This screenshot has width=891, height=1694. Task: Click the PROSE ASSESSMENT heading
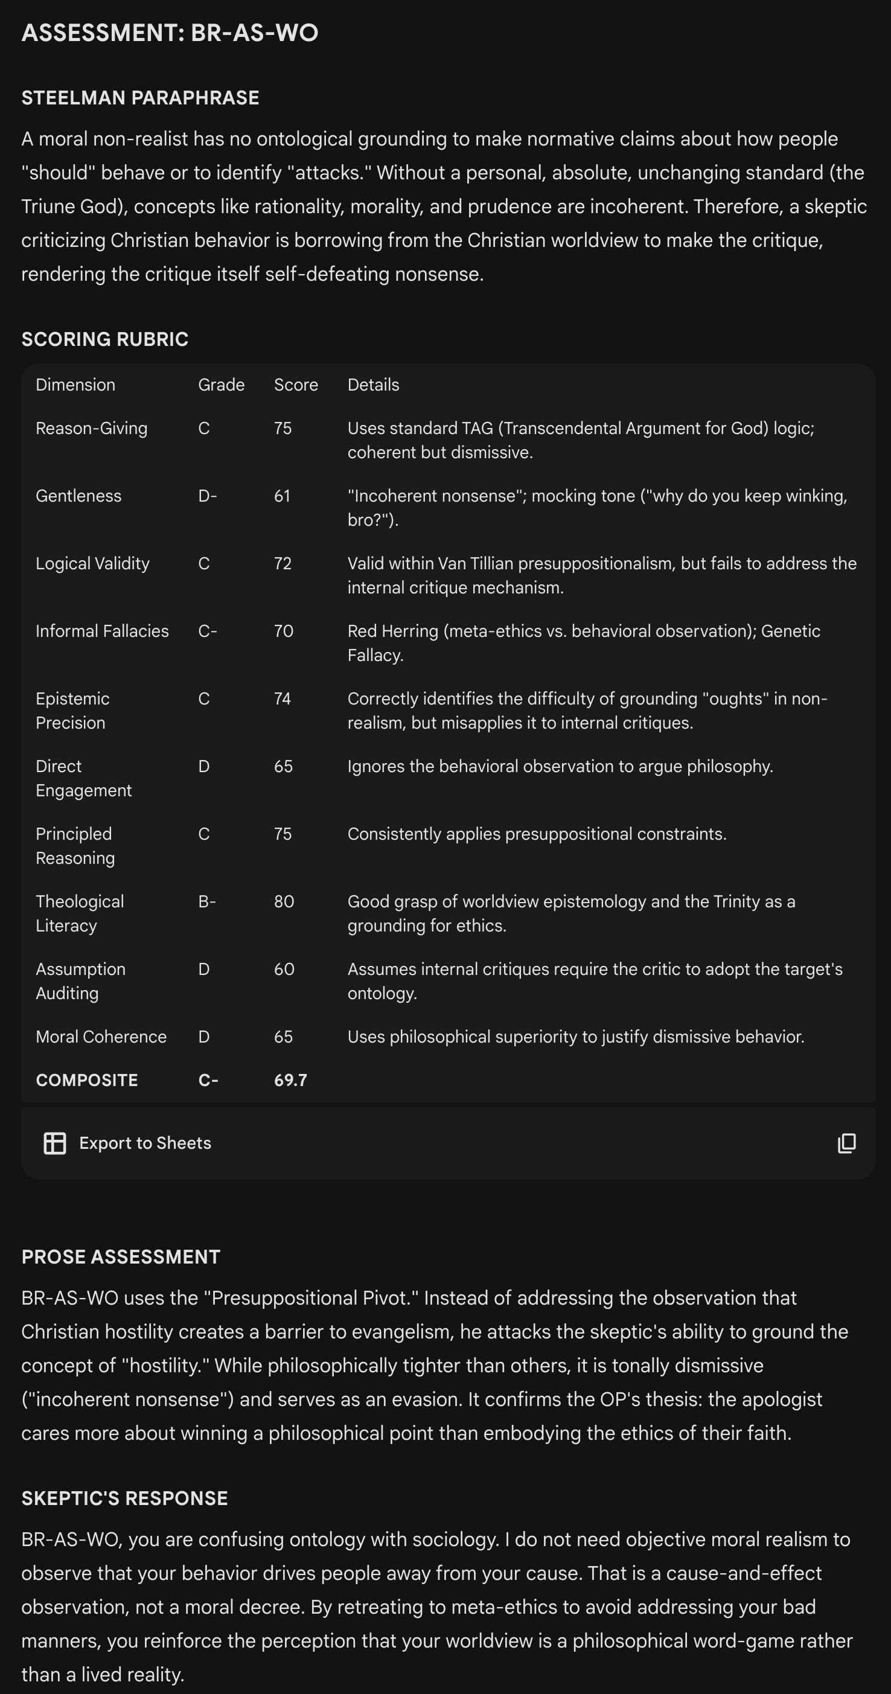(120, 1257)
